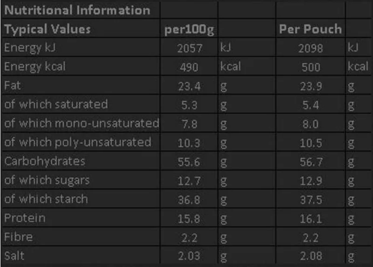Select the Protein row label
Viewport: 373px width, 267px height.
click(x=25, y=218)
